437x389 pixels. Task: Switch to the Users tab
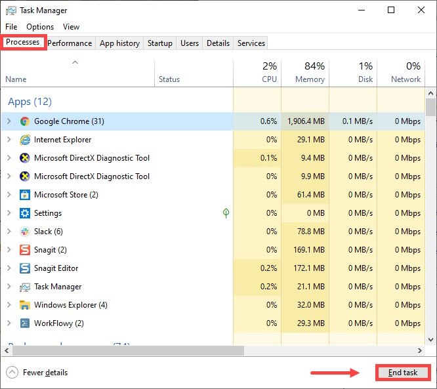click(190, 43)
